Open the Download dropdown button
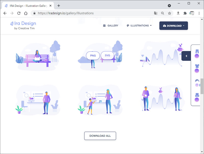 tap(174, 26)
